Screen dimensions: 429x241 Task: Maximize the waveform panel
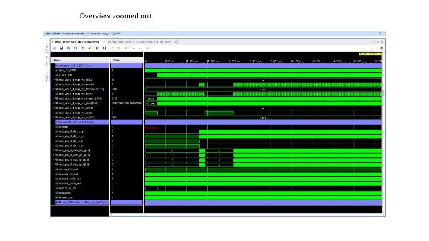coord(382,42)
